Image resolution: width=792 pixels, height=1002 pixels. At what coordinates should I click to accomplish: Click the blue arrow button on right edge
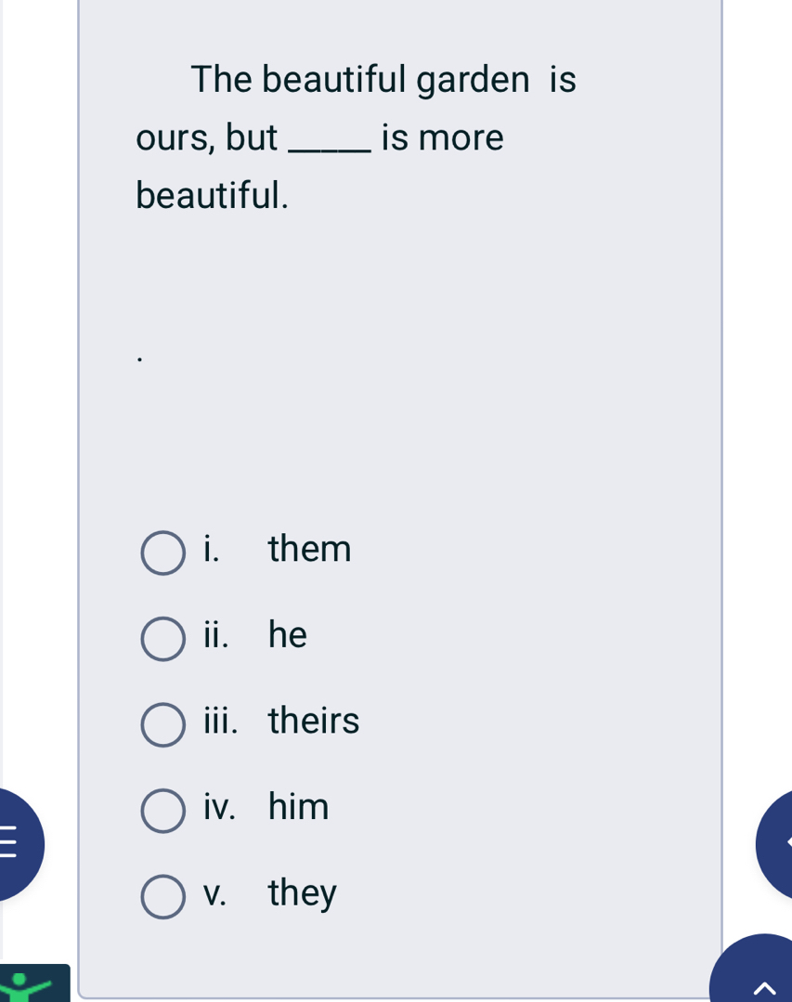click(x=778, y=844)
